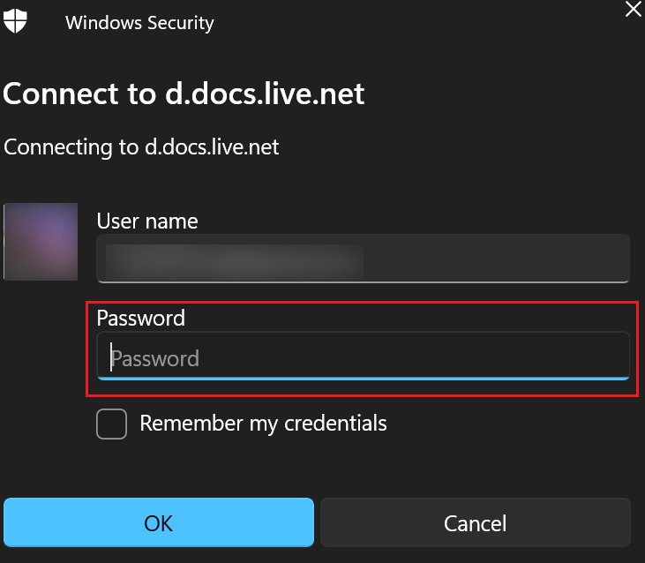Click the Windows Security shield icon
Image resolution: width=645 pixels, height=563 pixels.
pos(15,20)
